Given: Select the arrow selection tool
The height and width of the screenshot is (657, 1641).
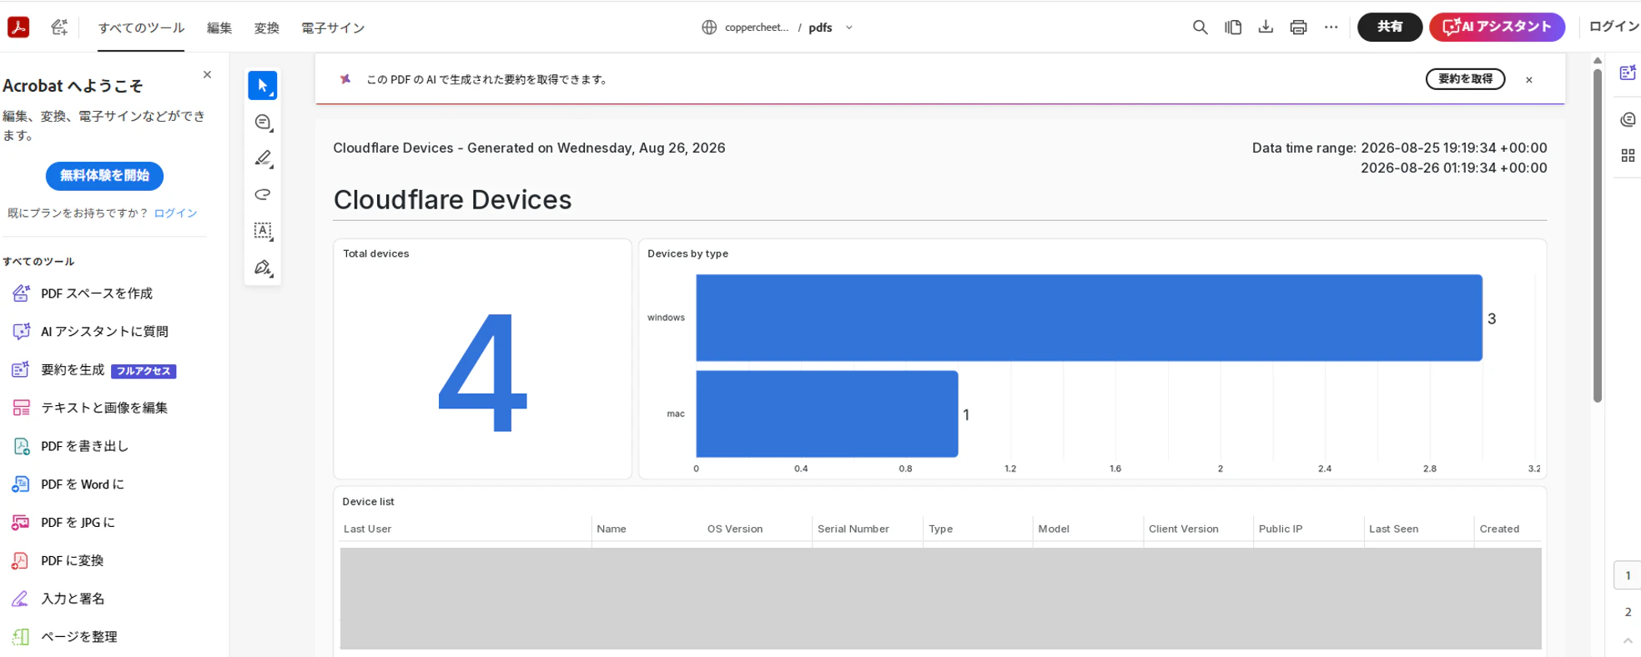Looking at the screenshot, I should click(263, 85).
